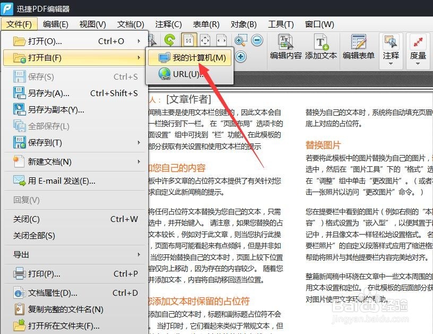Expand the 注释 dropdown arrow

coord(391,64)
